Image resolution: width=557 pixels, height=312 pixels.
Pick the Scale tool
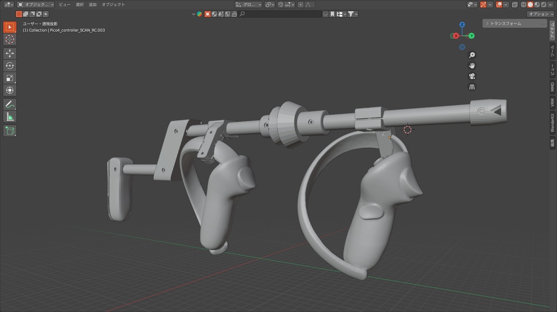pyautogui.click(x=10, y=78)
